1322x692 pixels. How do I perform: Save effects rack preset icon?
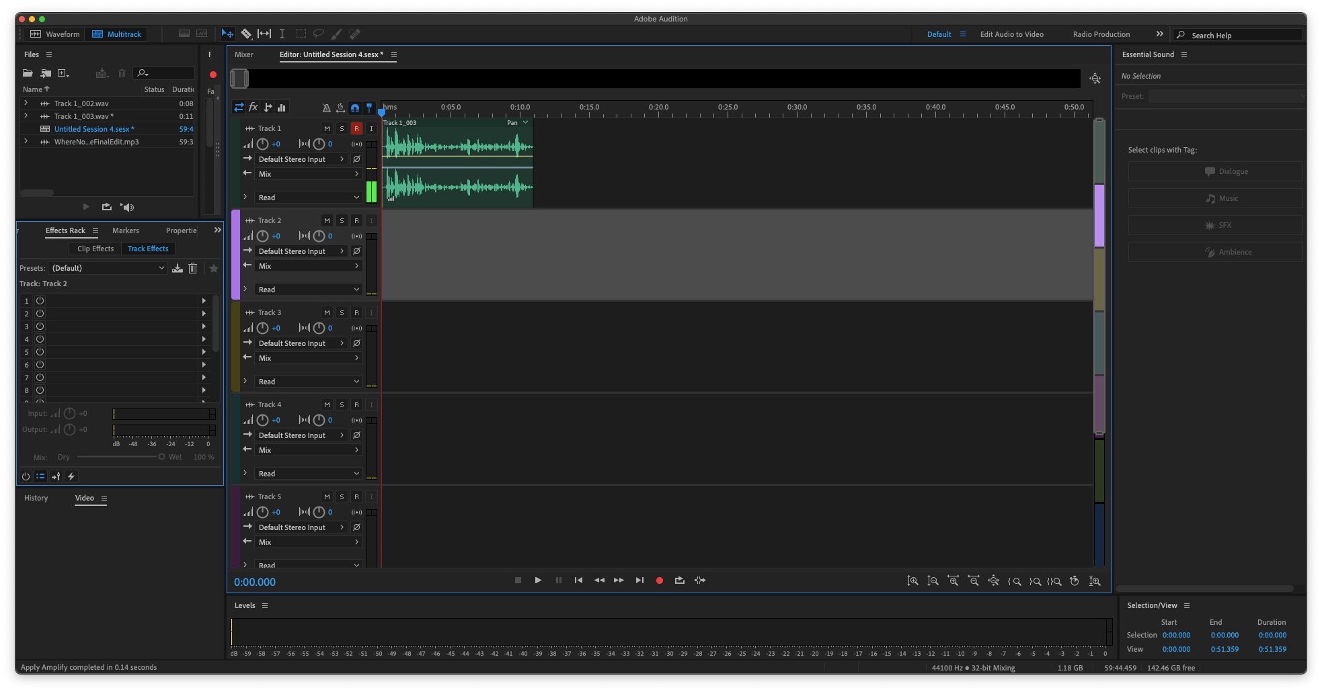[x=178, y=268]
